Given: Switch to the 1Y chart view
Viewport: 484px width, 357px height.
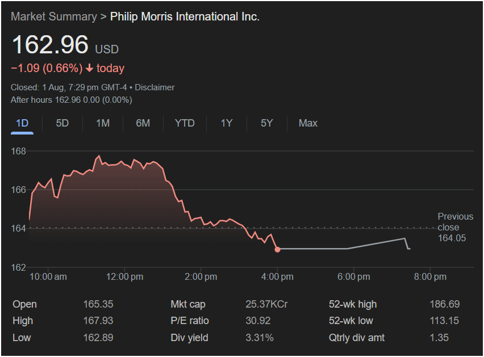Looking at the screenshot, I should pos(227,123).
